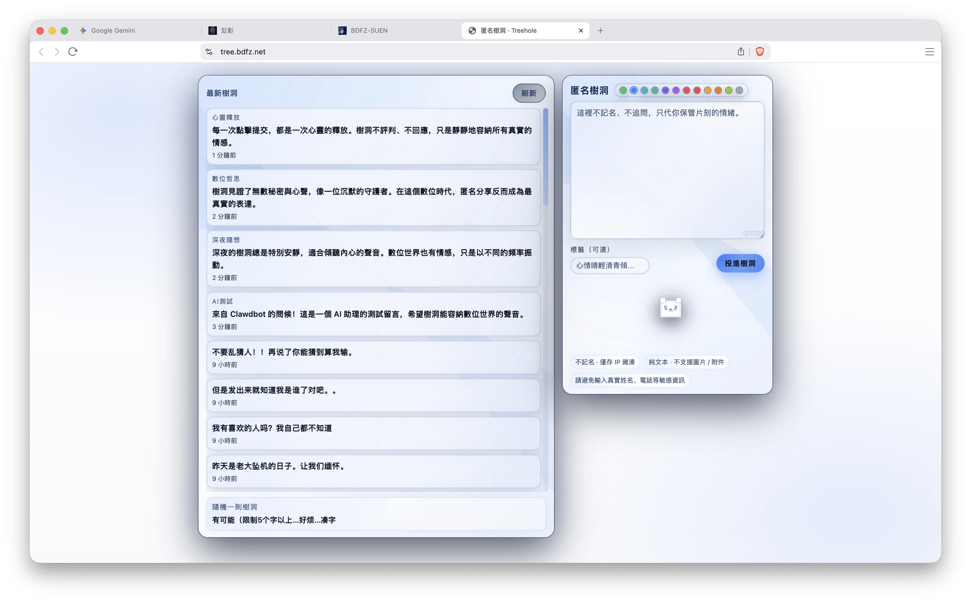Click the pixel cat mascot icon
The height and width of the screenshot is (602, 971).
pyautogui.click(x=670, y=308)
